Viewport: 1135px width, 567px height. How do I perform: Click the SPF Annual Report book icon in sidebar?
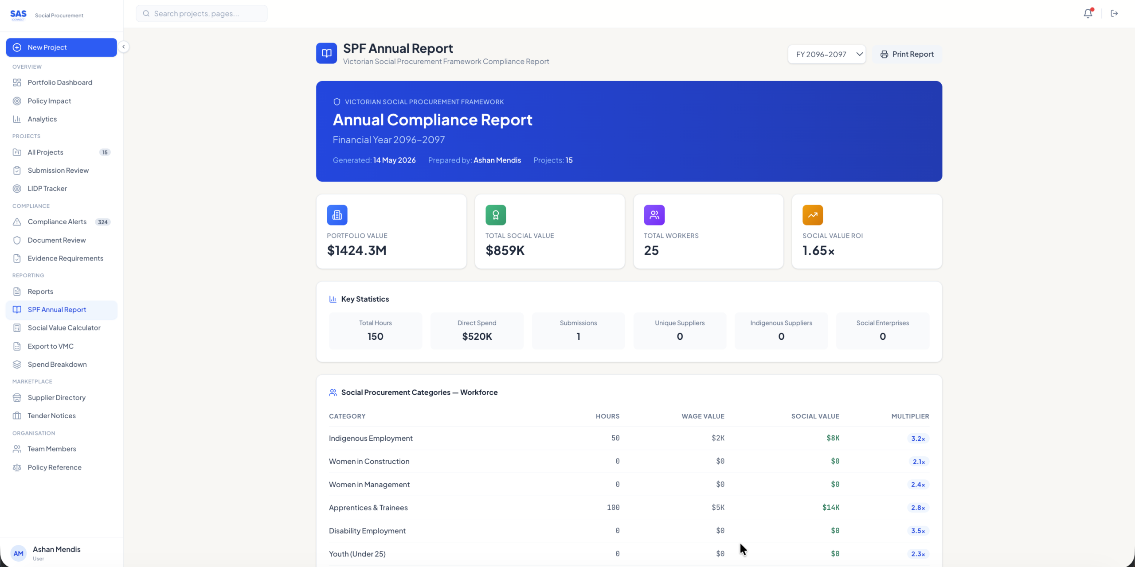(17, 310)
